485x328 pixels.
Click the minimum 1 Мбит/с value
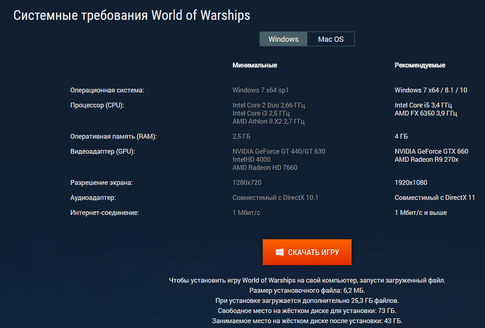coord(247,213)
